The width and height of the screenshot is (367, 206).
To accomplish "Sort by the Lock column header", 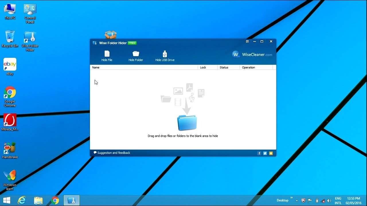I will 208,68.
